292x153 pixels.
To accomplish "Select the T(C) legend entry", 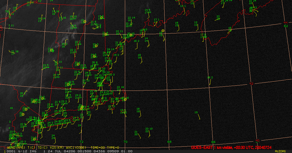I will [x=31, y=147].
